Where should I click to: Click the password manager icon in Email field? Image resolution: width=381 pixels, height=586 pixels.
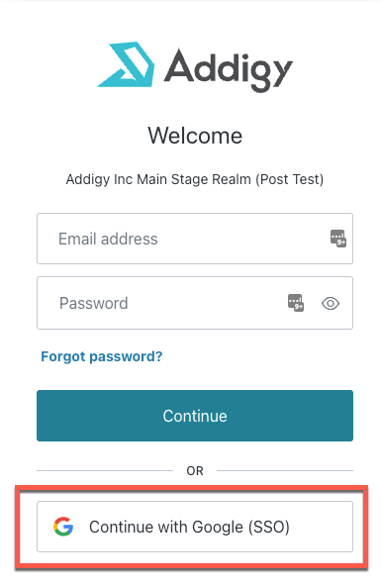point(338,239)
